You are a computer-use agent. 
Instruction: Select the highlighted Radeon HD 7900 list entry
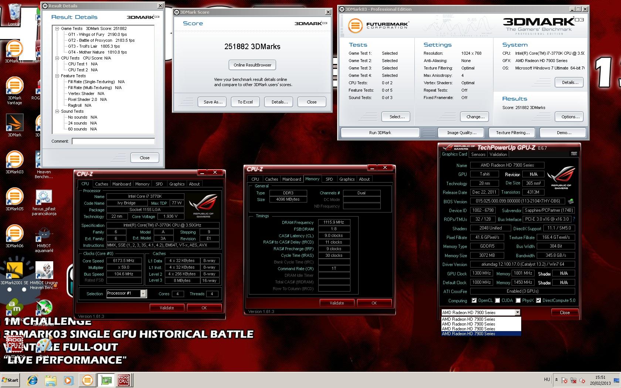point(481,334)
